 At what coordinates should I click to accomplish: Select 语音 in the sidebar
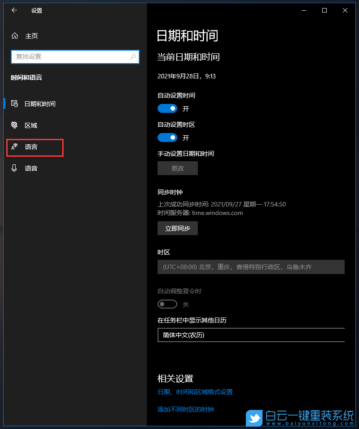coord(30,168)
